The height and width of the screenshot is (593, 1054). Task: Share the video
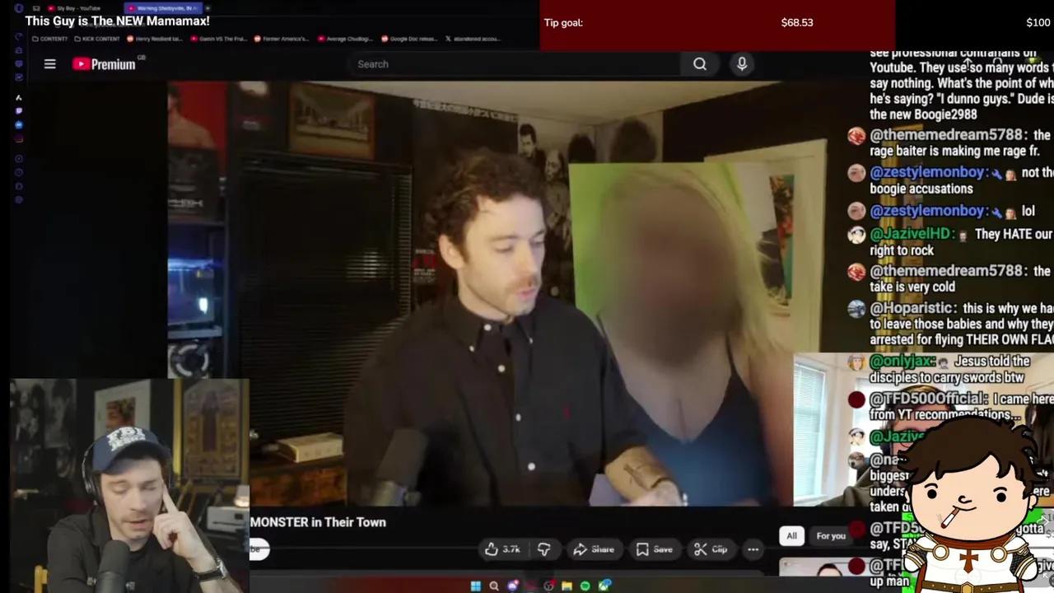594,549
